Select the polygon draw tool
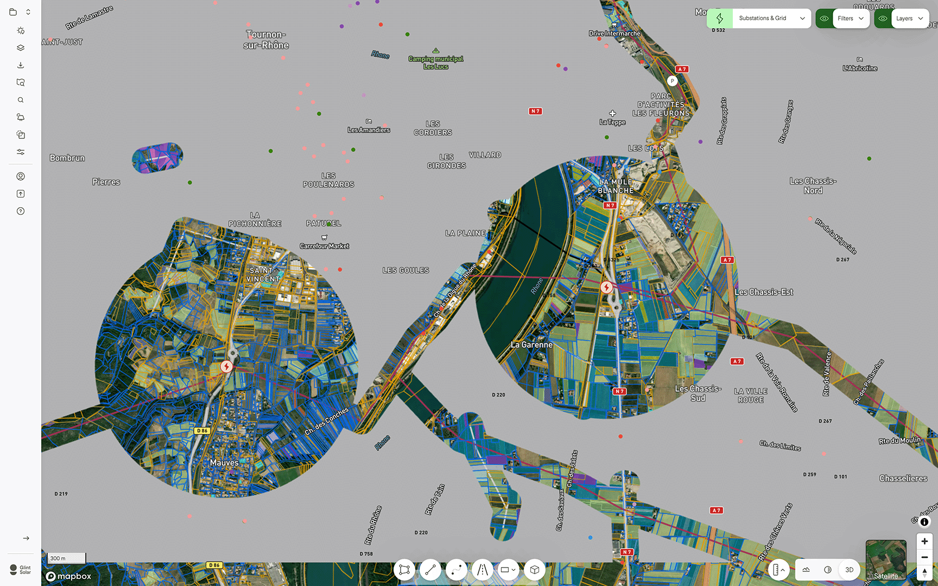The width and height of the screenshot is (938, 586). pyautogui.click(x=404, y=570)
